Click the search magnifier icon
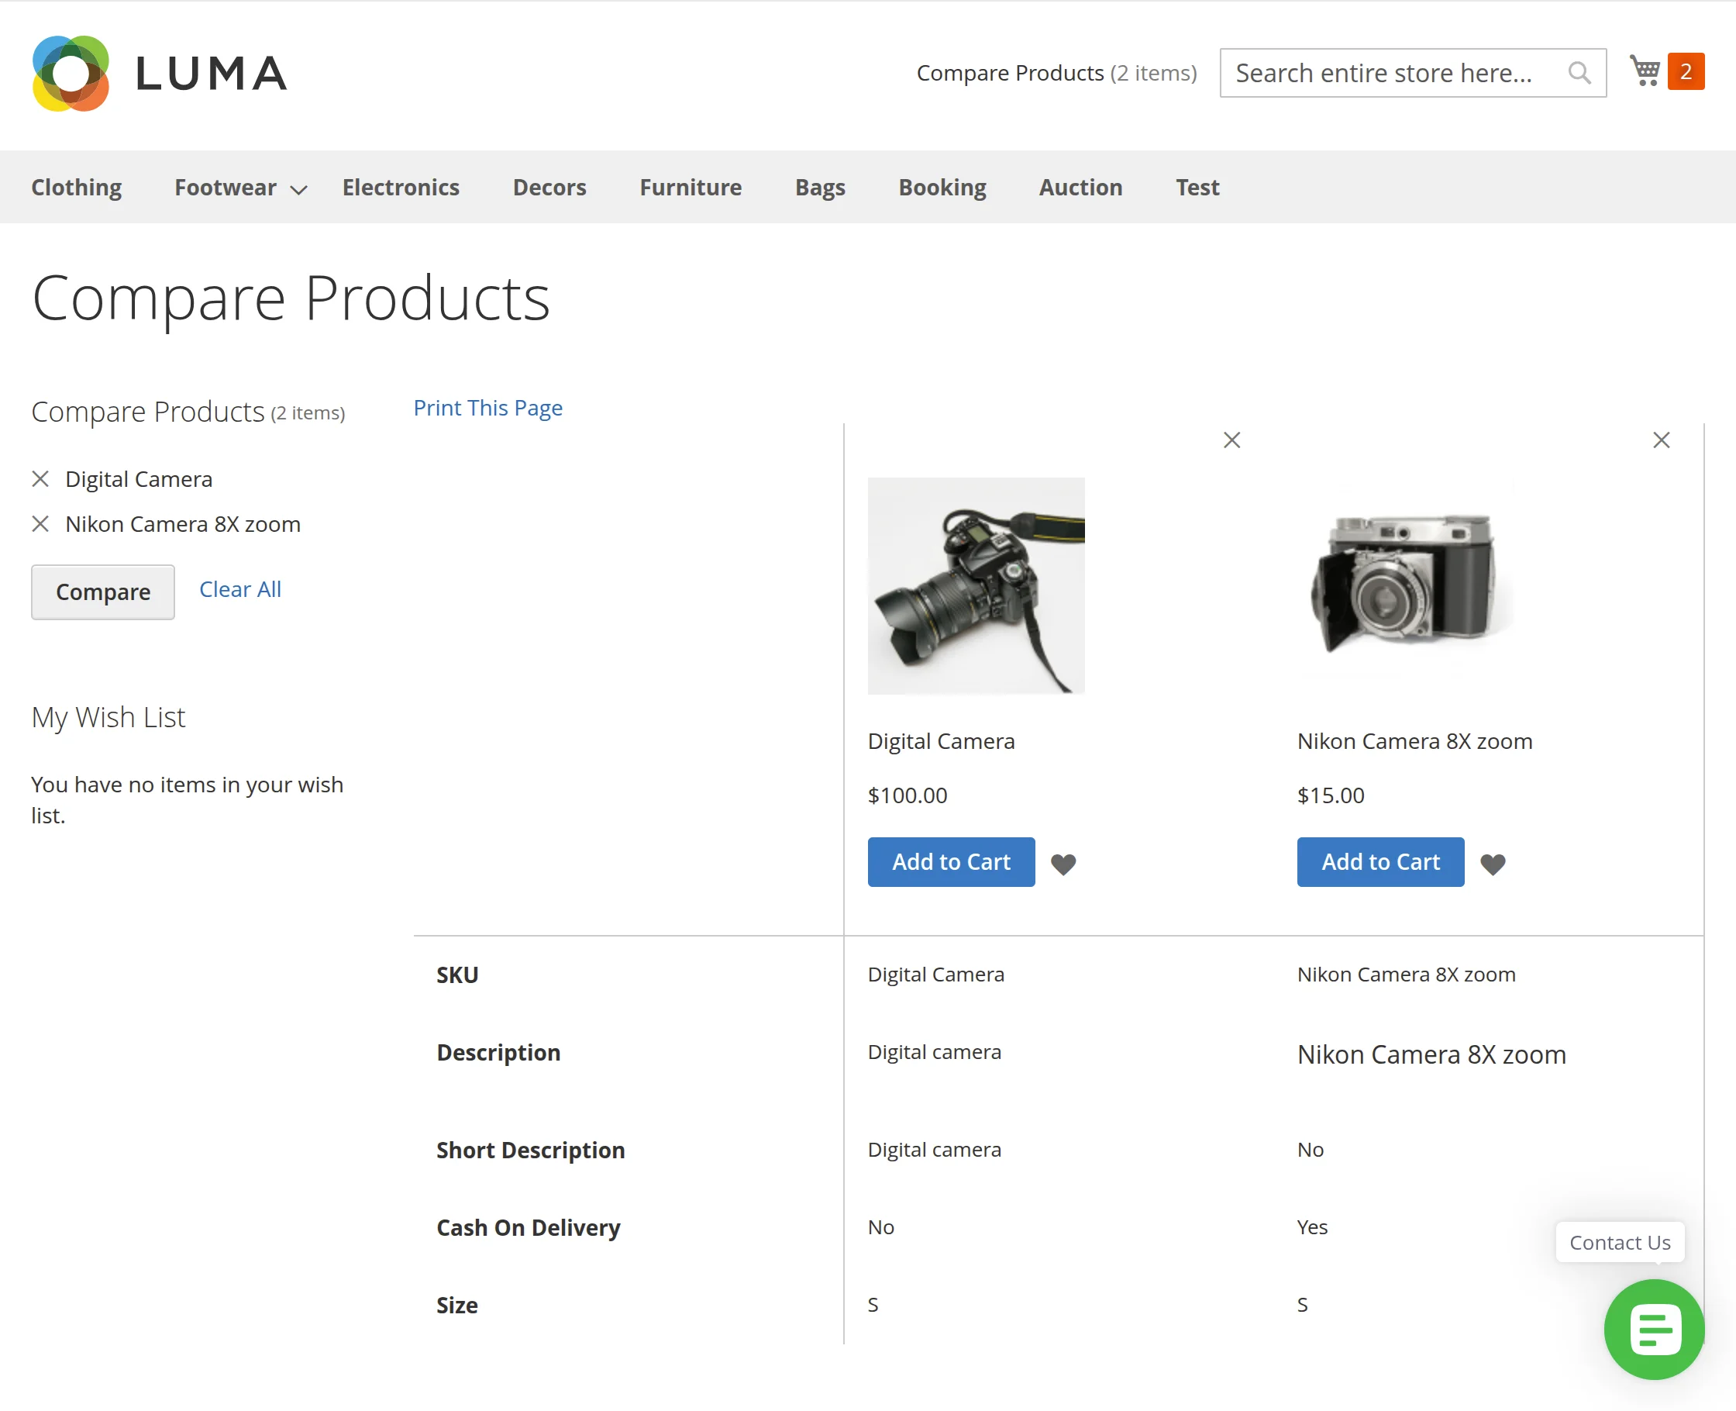Screen dimensions: 1736x1411 [1579, 73]
